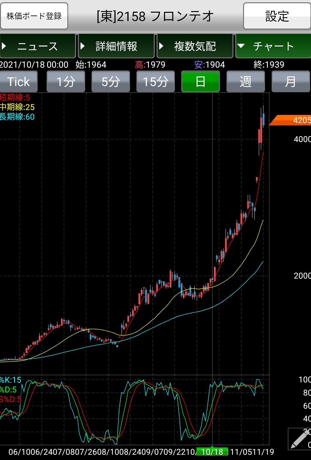
Task: Switch to monthly 月 chart
Action: [290, 82]
